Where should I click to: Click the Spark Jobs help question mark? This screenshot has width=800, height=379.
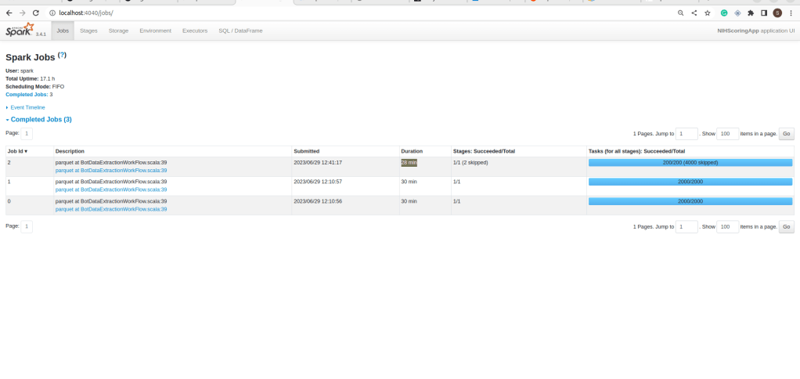click(x=63, y=56)
